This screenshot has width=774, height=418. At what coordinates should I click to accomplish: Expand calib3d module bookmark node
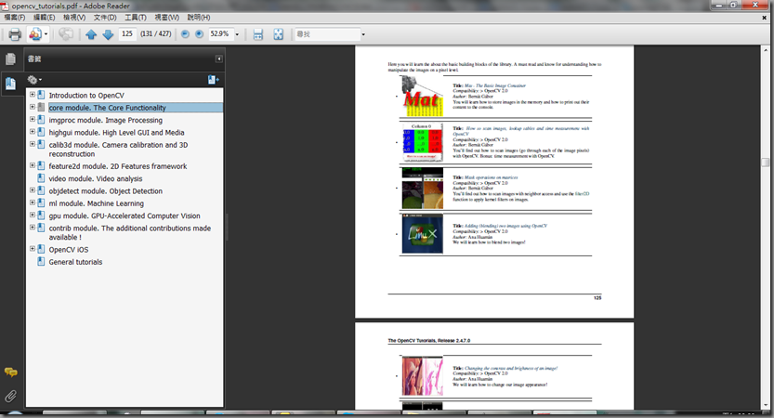pos(33,144)
